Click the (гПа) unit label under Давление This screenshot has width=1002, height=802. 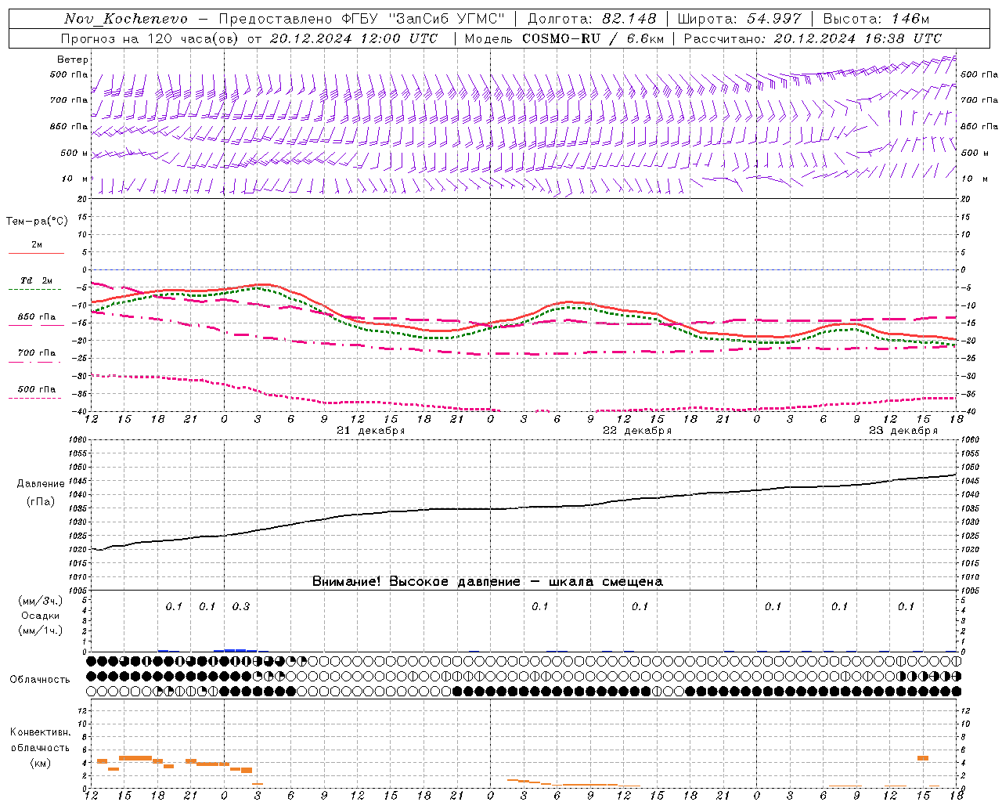pos(41,501)
